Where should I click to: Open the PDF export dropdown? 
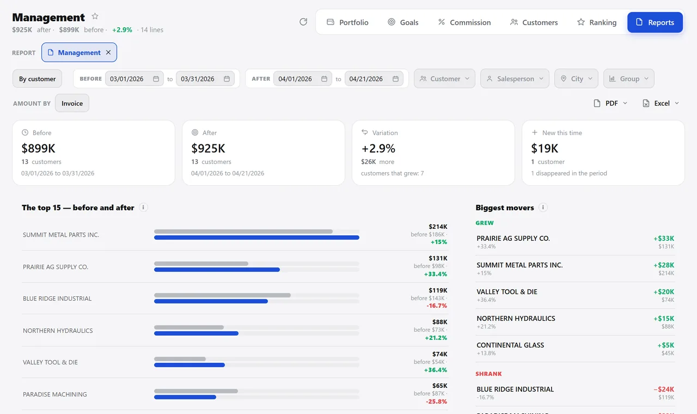[610, 103]
